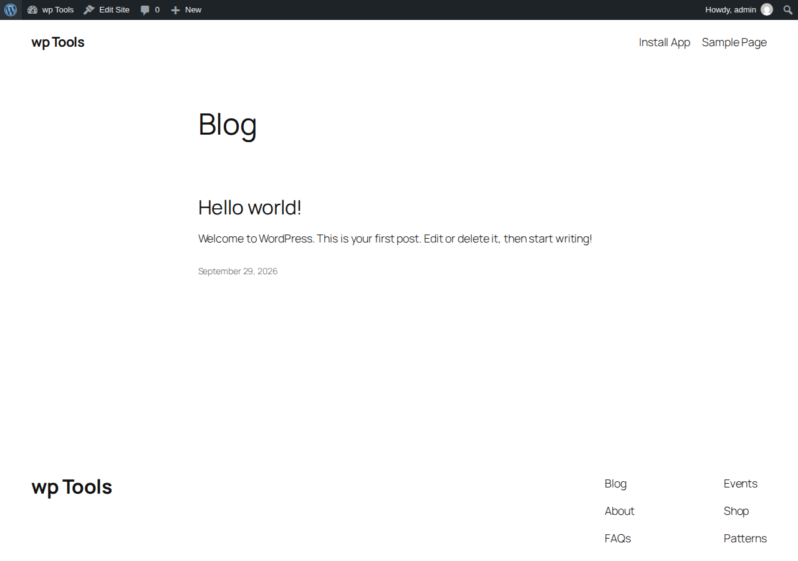
Task: Click the comment count 0 in admin bar
Action: [157, 10]
